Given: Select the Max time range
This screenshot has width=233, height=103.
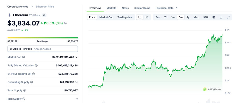Looking at the screenshot, I should point(196,17).
